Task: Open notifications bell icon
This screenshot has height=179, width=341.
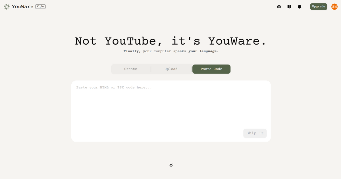Action: (x=300, y=7)
